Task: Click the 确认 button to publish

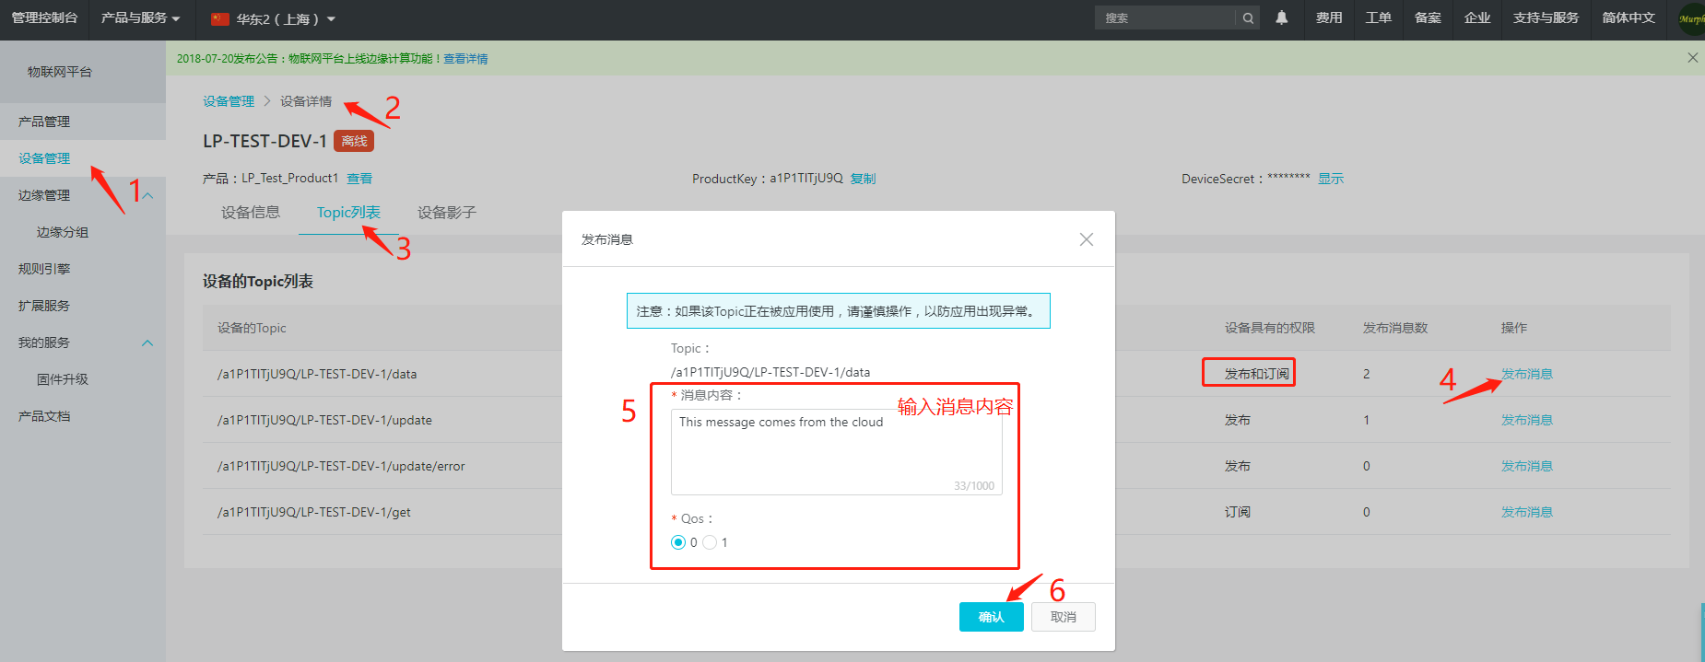Action: (991, 617)
